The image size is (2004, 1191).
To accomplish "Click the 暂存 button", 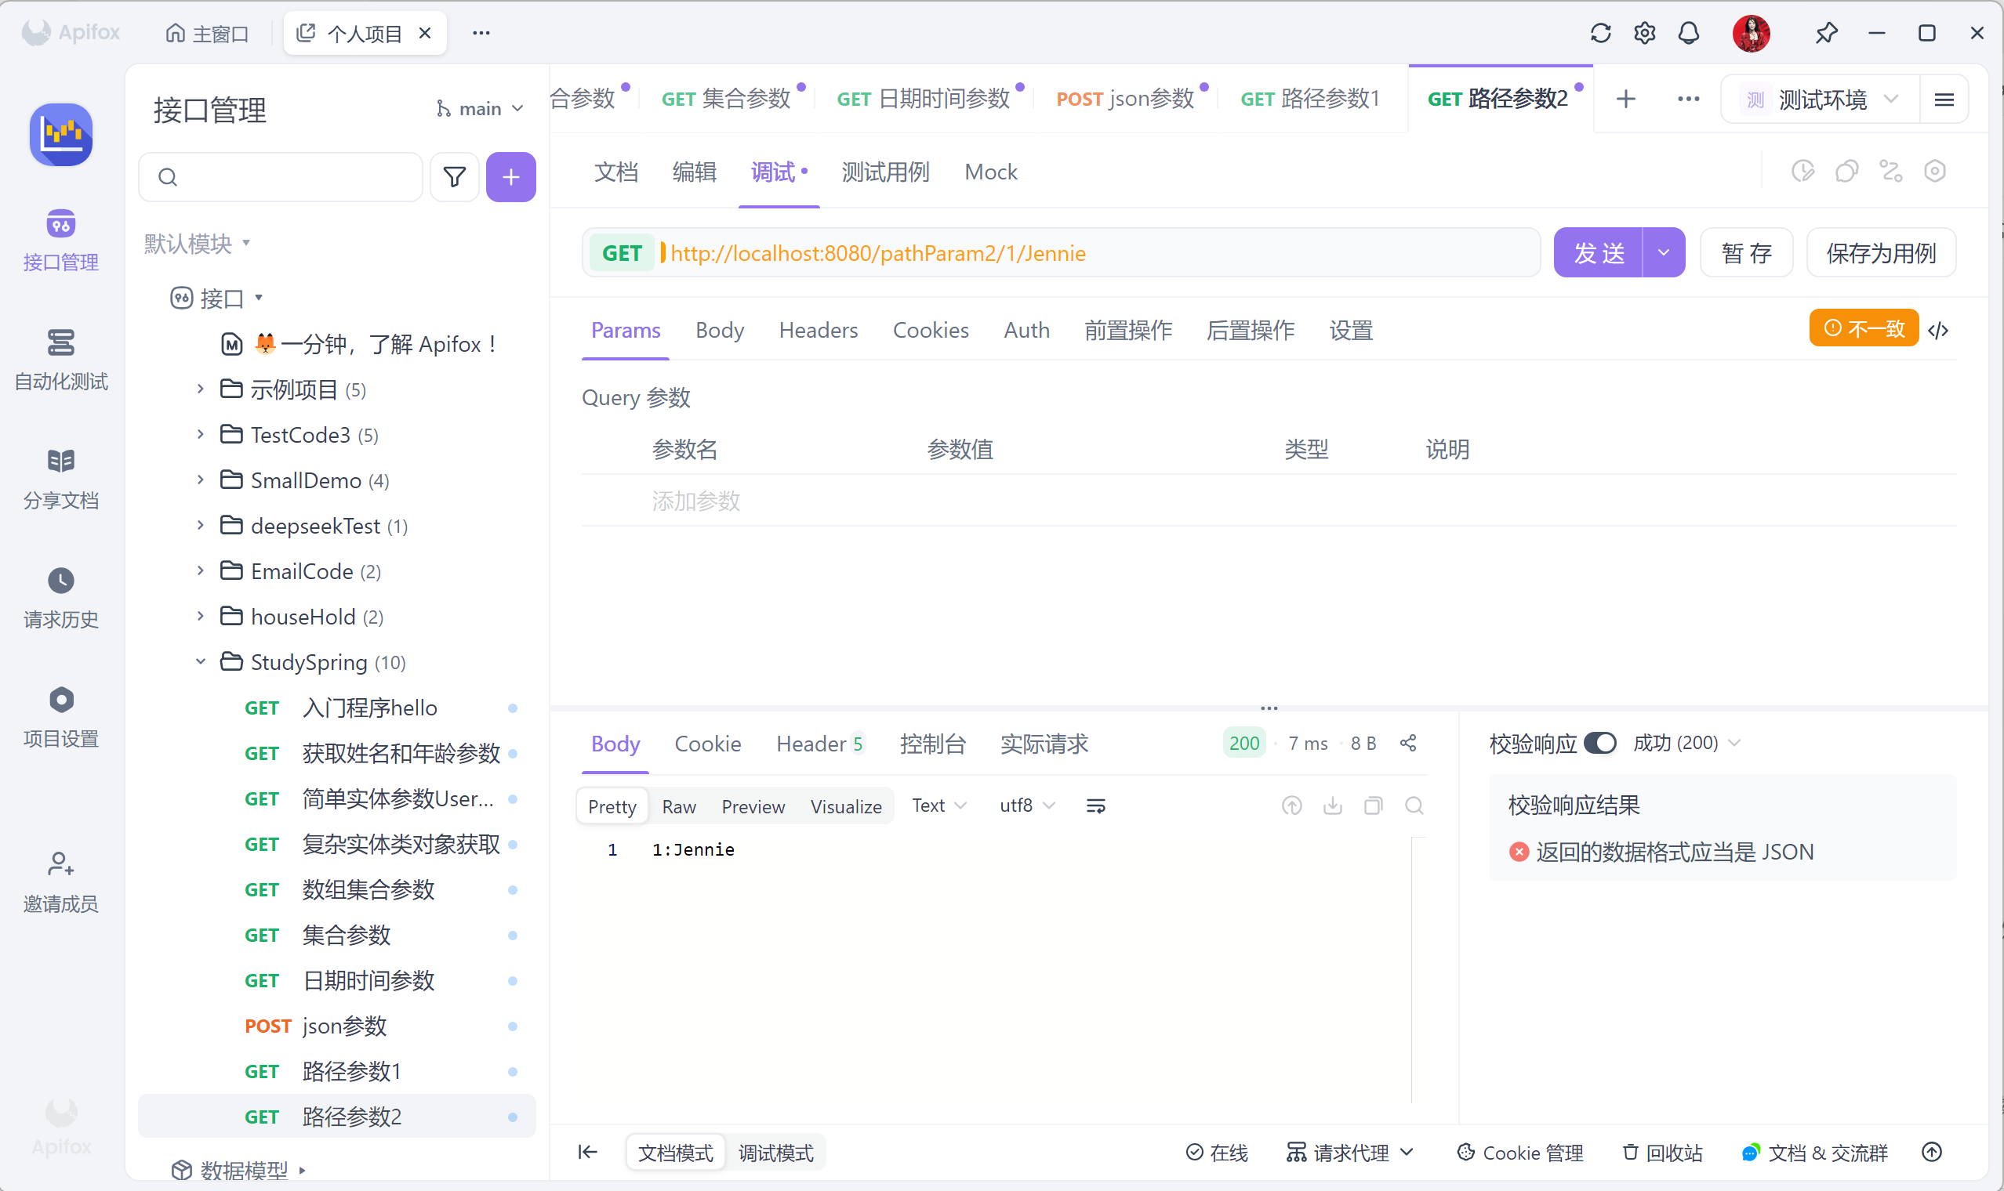I will [1746, 253].
